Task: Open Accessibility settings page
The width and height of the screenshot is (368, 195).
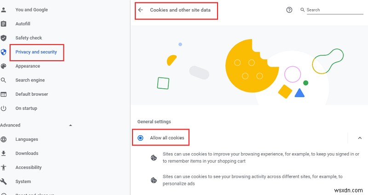Action: (29, 167)
